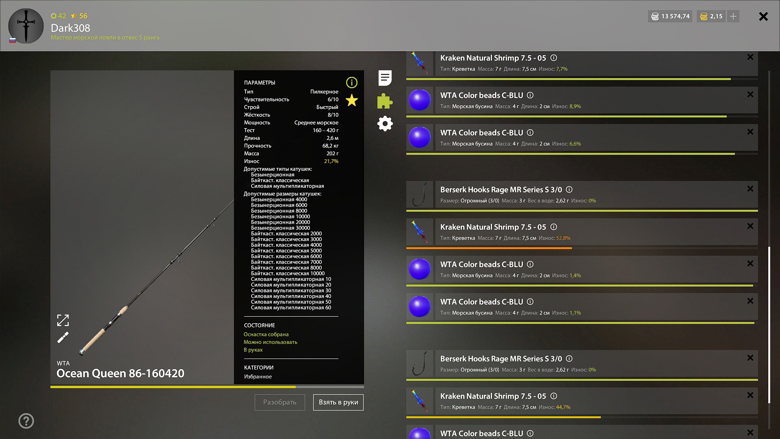Remove the WTA Color beads with 1,4% wear
780x439 pixels.
750,263
